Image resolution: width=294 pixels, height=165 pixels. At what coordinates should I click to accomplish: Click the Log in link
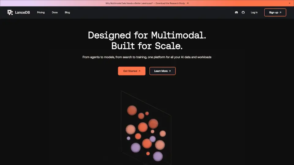[254, 13]
